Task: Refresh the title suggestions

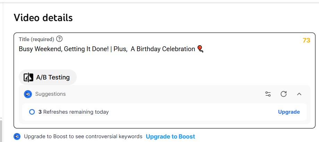Action: click(284, 94)
